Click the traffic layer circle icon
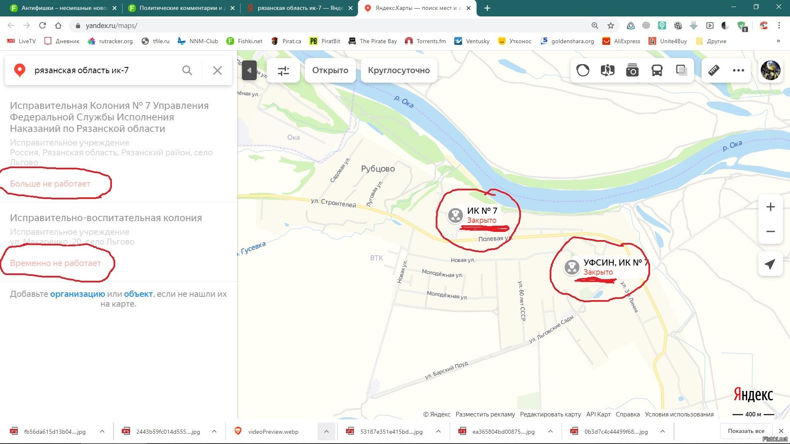Image resolution: width=790 pixels, height=444 pixels. pos(583,71)
